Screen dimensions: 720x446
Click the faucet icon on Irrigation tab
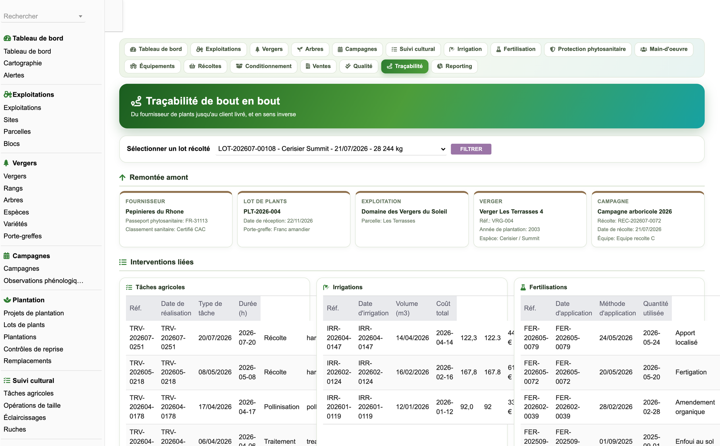point(452,49)
